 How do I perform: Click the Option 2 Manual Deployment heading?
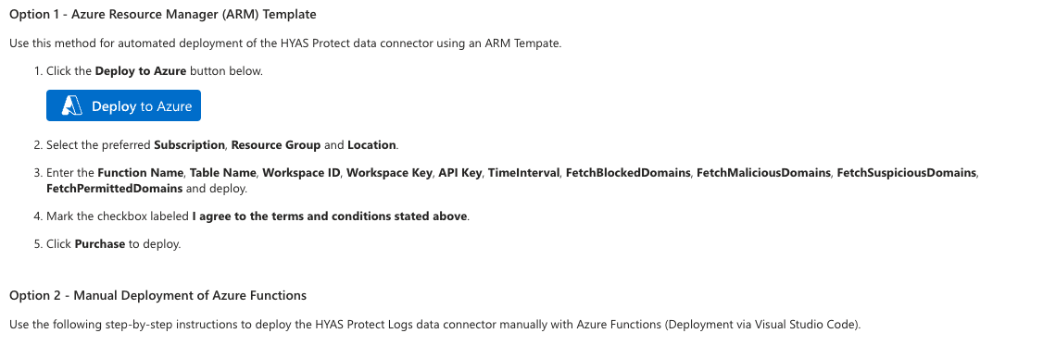click(157, 295)
